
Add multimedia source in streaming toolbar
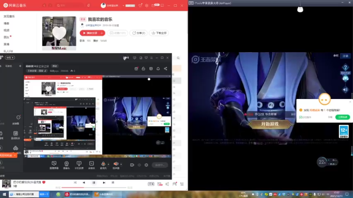tap(91, 165)
